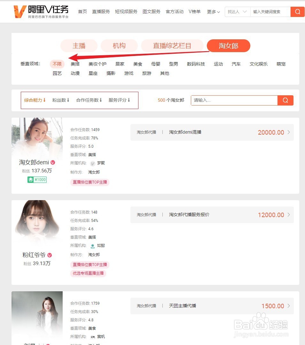This screenshot has height=345, width=305.
Task: Click the orange header search icon
Action: 298,12
